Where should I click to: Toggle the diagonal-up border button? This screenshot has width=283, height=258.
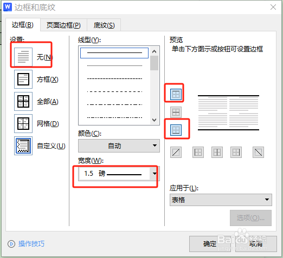point(176,153)
